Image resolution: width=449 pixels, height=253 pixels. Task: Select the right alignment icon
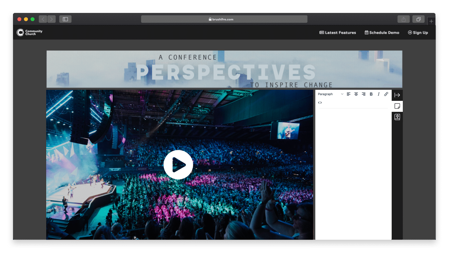click(364, 94)
